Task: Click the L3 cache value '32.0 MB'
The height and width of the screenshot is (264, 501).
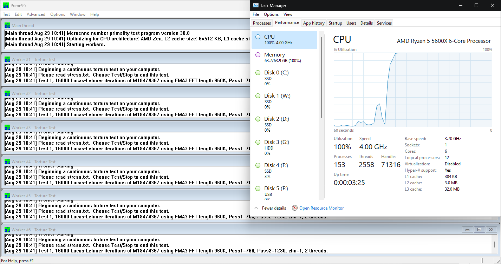Action: pos(452,189)
